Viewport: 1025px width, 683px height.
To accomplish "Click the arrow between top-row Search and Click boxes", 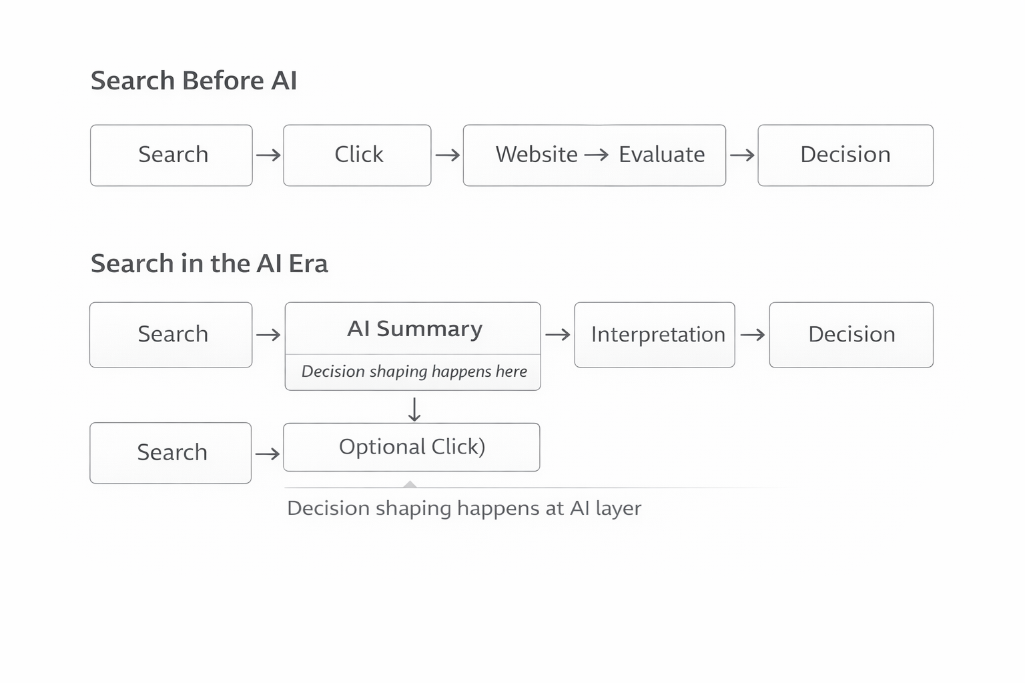I will 268,155.
